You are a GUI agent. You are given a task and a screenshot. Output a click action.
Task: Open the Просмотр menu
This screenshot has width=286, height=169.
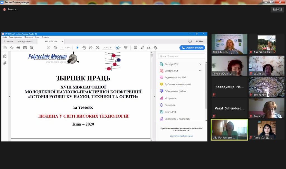pos(29,37)
